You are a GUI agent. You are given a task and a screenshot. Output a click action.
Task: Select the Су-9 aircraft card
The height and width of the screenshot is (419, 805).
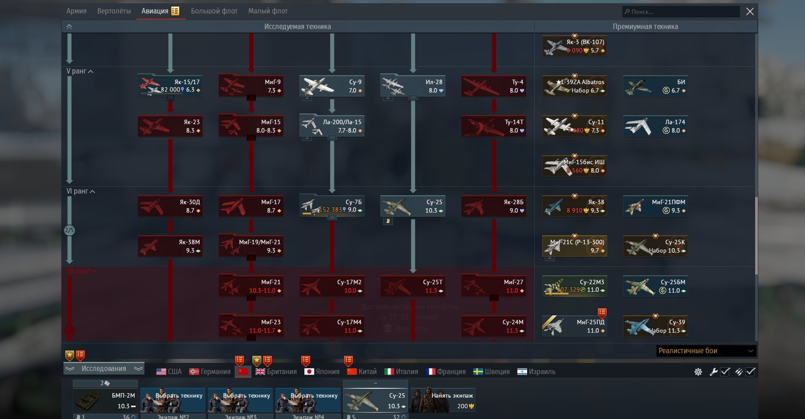(x=332, y=86)
